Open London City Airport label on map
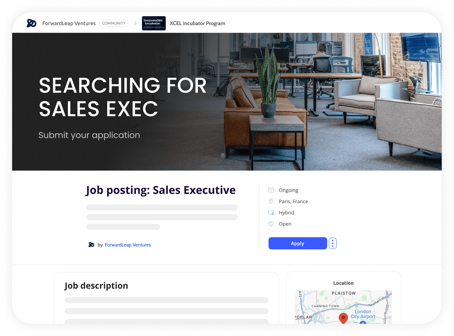This screenshot has height=336, width=454. coord(363,314)
